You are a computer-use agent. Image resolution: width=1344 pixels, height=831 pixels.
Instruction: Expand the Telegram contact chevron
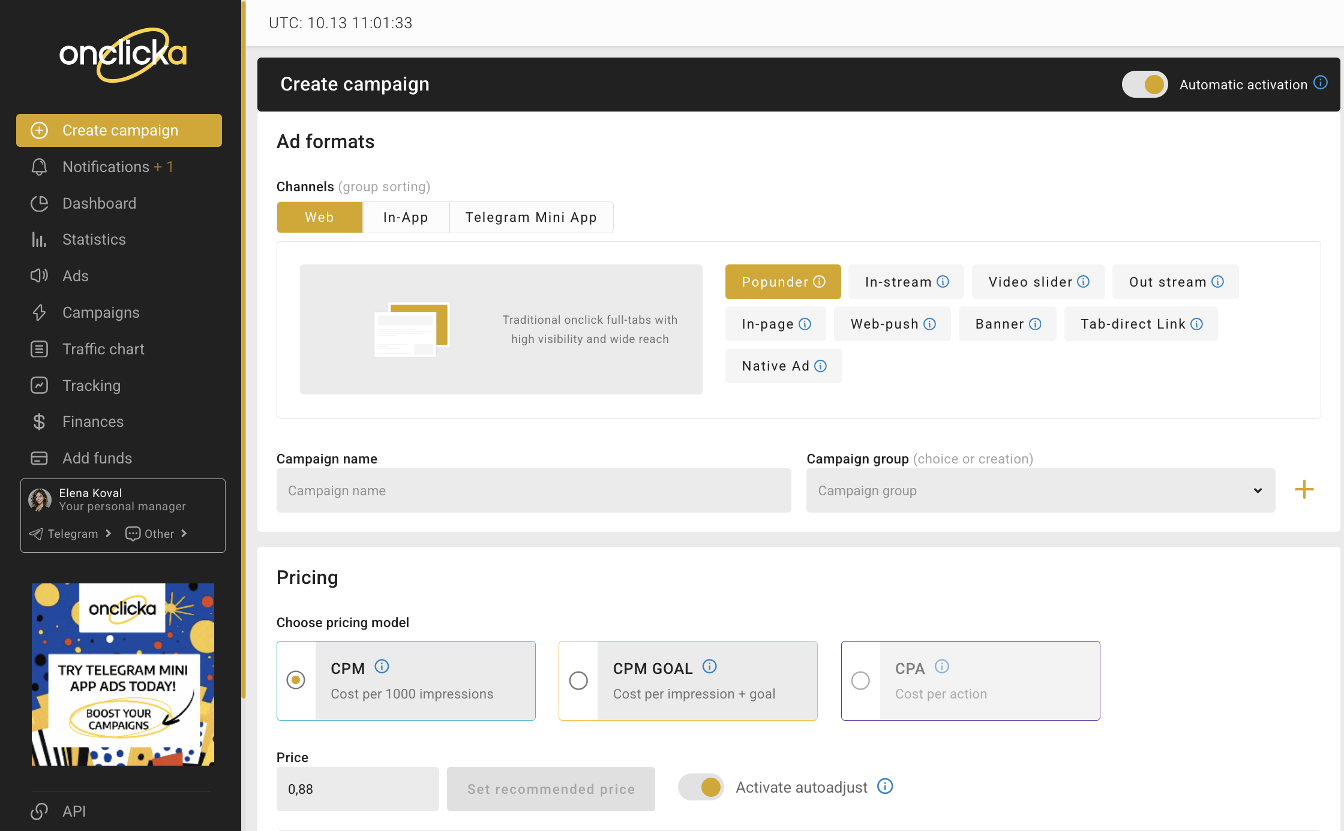pos(109,534)
